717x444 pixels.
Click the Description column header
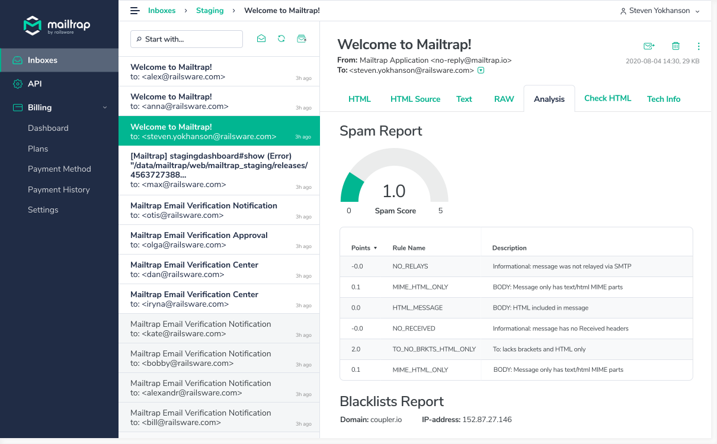pyautogui.click(x=510, y=248)
